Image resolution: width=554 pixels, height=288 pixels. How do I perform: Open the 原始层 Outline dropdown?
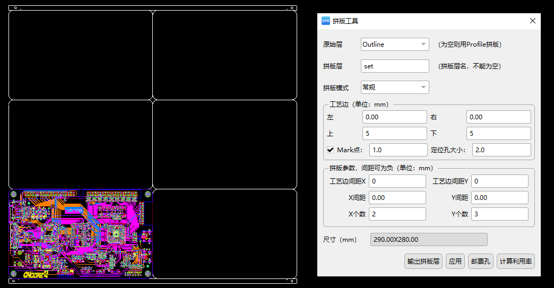(x=395, y=44)
